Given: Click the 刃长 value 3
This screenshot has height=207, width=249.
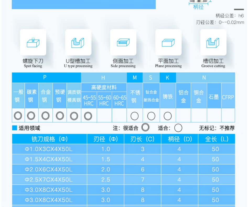Looking at the screenshot, I should click(x=143, y=149).
